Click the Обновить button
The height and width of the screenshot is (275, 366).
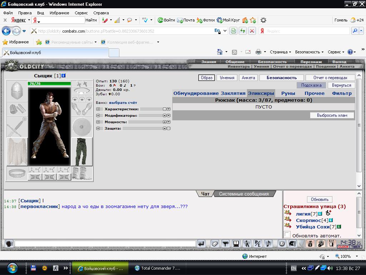pyautogui.click(x=320, y=199)
